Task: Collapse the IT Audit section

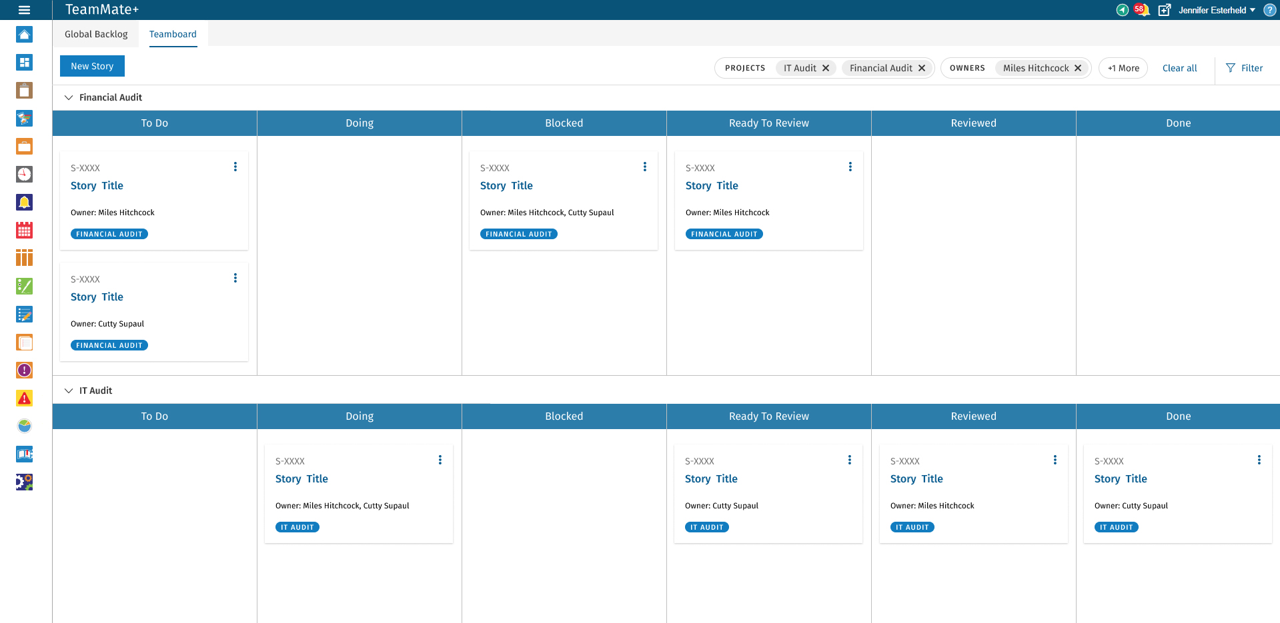Action: coord(69,390)
